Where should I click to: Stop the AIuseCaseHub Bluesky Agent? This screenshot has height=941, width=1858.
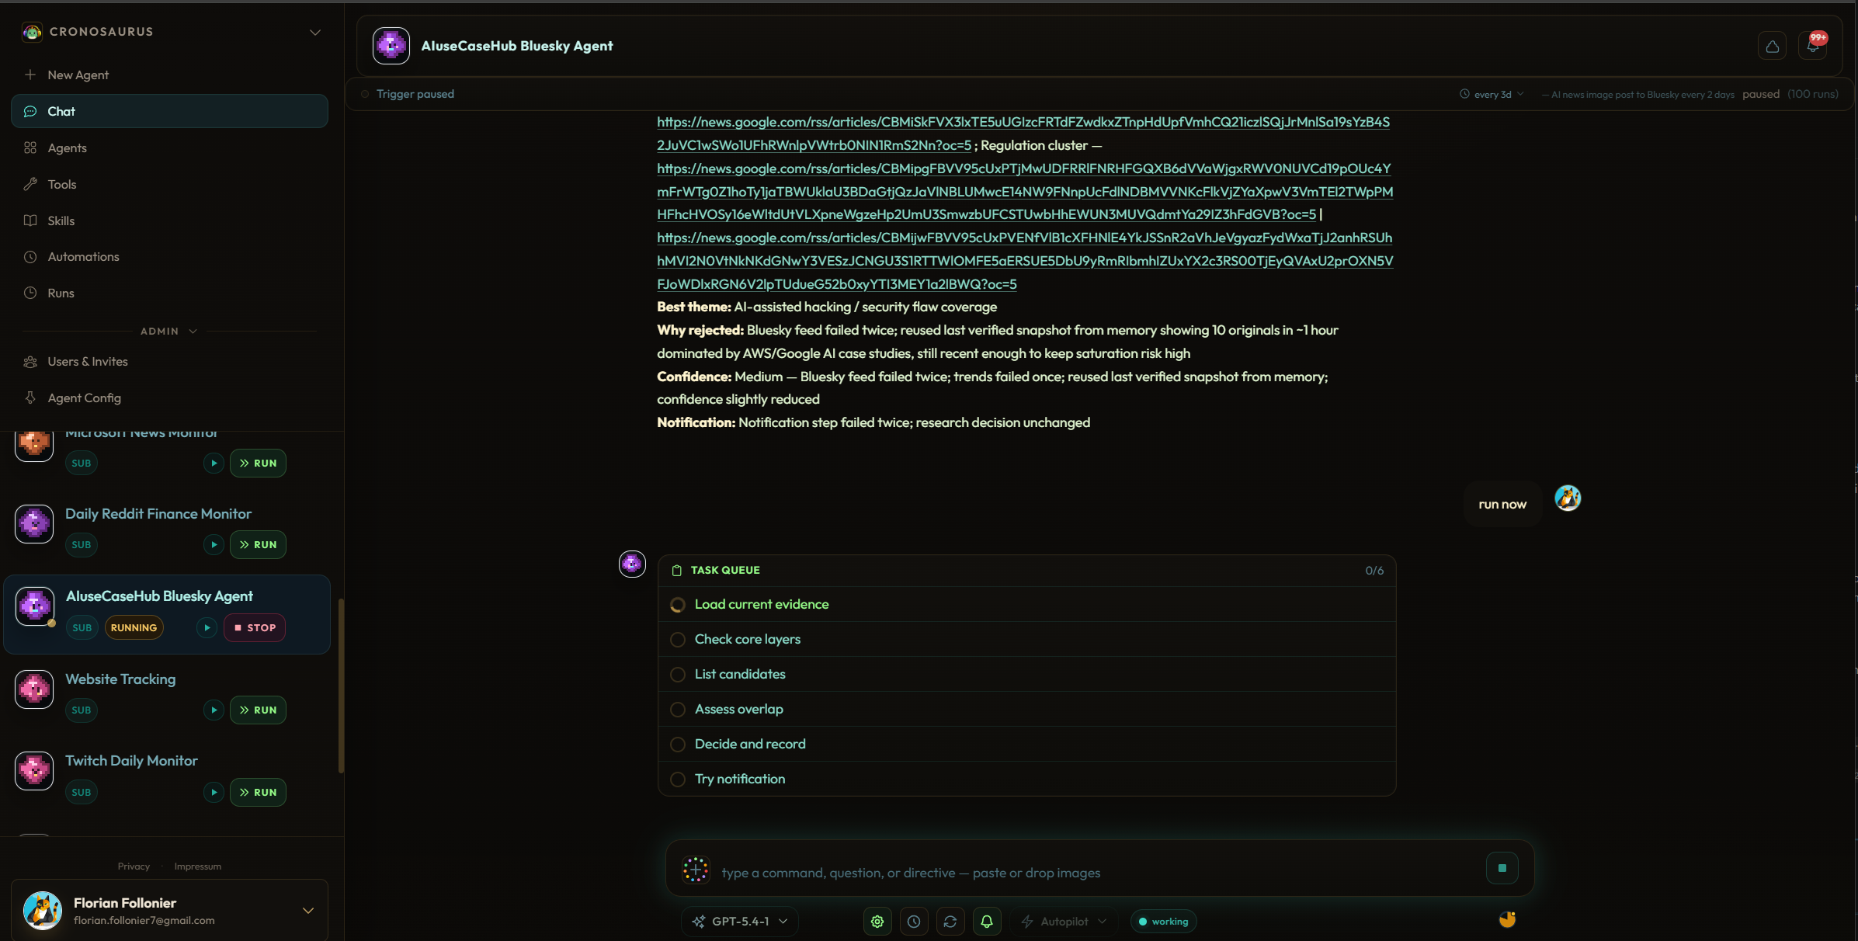255,628
